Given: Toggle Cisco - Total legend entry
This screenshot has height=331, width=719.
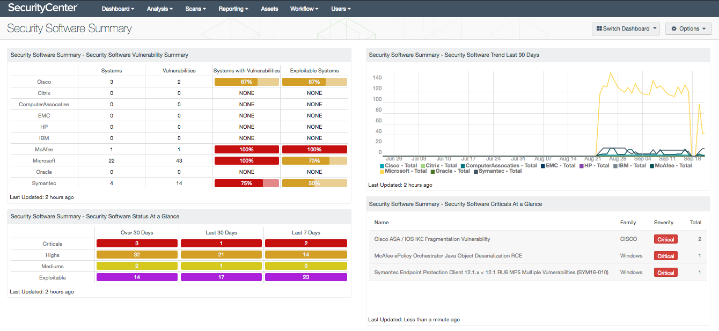Looking at the screenshot, I should point(398,166).
